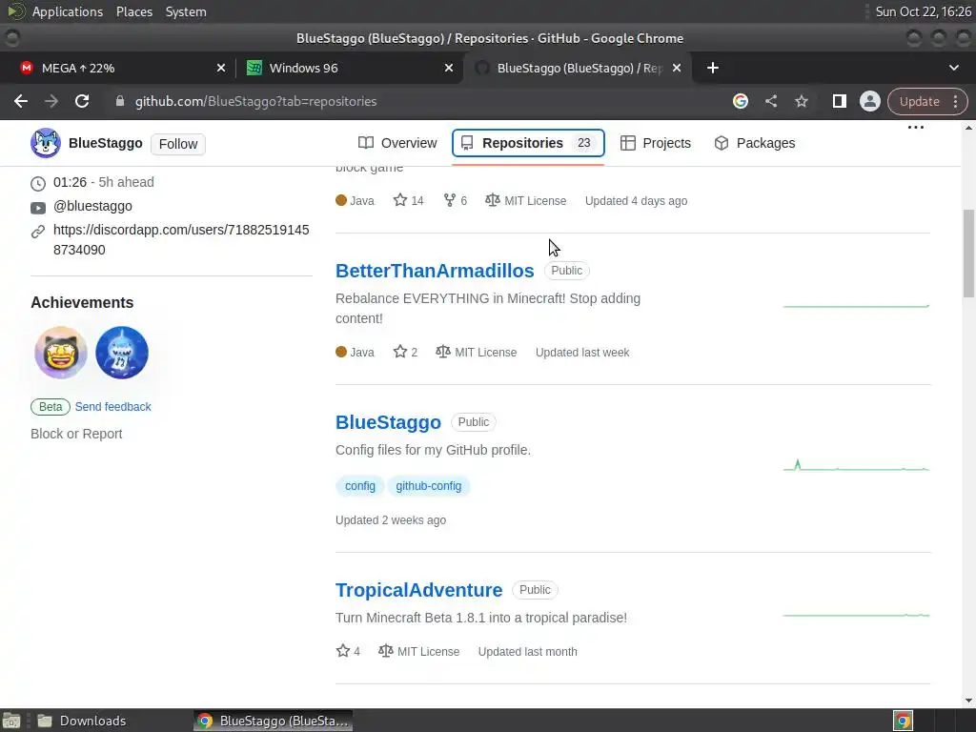Go back using the browser back arrow
Viewport: 976px width, 732px height.
click(21, 101)
